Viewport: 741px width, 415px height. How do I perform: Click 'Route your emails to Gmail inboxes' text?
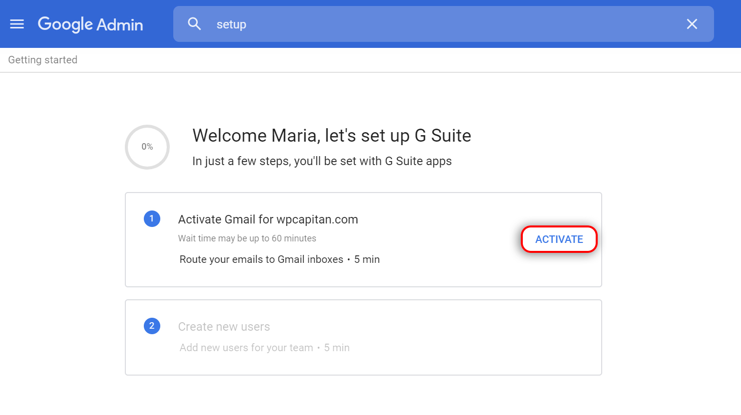(261, 259)
